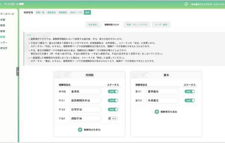Viewport: 225px width, 143px height.
Task: Turn off the 住宅手当 status toggle
Action: pos(113,109)
